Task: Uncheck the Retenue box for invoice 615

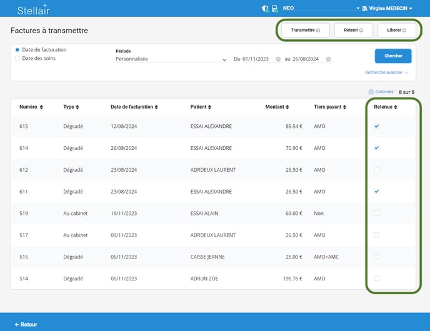Action: [377, 126]
